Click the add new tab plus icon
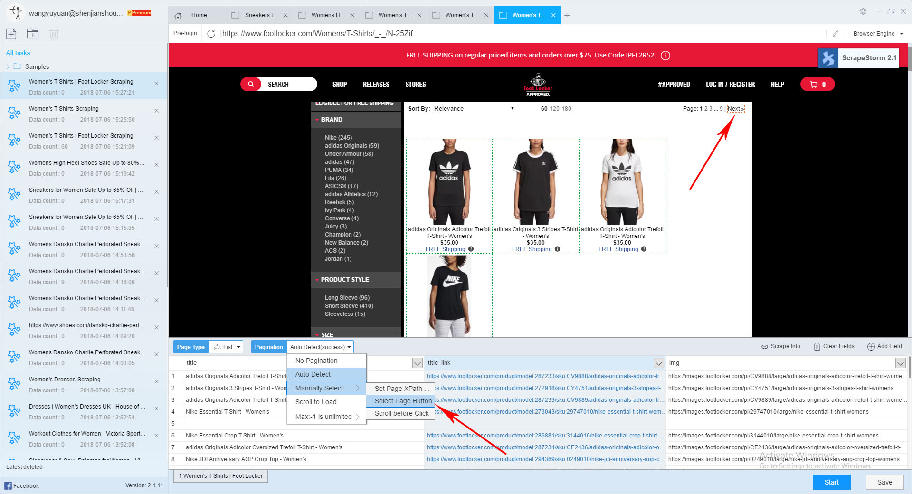The image size is (912, 494). coord(567,15)
